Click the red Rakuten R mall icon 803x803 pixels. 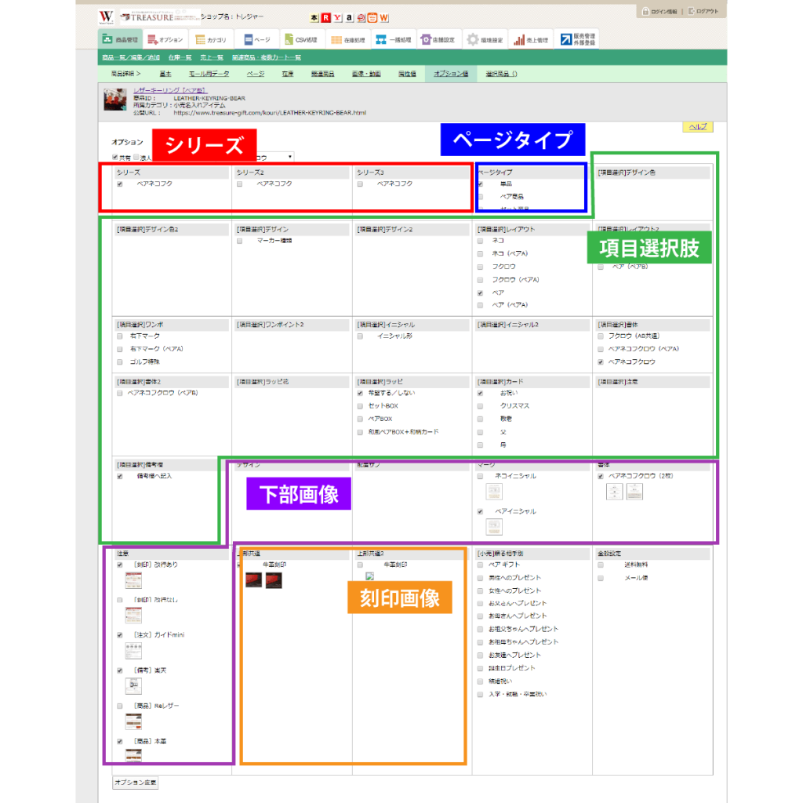pos(325,17)
